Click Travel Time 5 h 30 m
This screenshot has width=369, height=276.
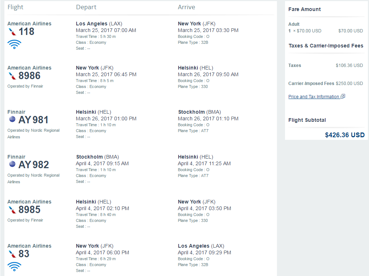pos(96,36)
